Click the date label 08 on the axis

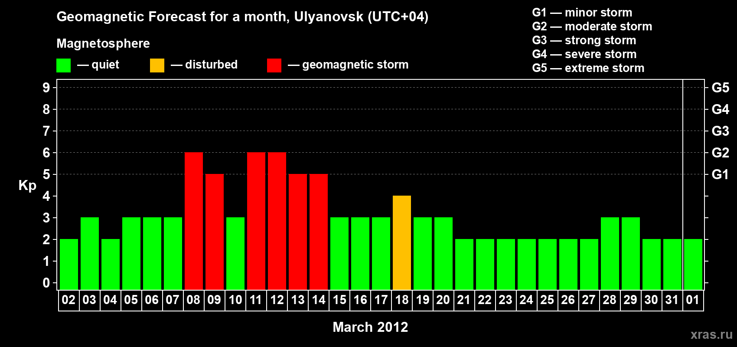[x=193, y=300]
